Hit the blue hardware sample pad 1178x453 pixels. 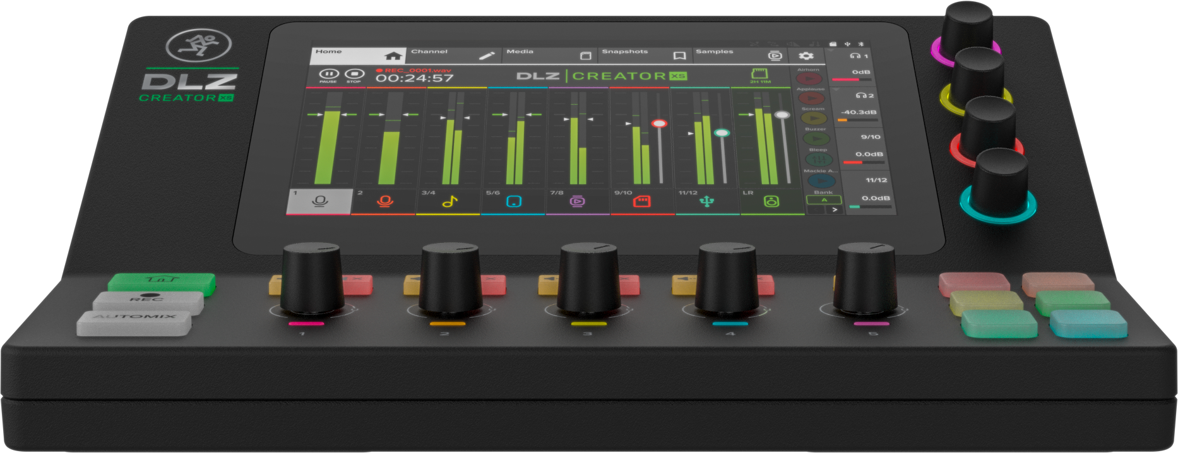[x=1089, y=324]
